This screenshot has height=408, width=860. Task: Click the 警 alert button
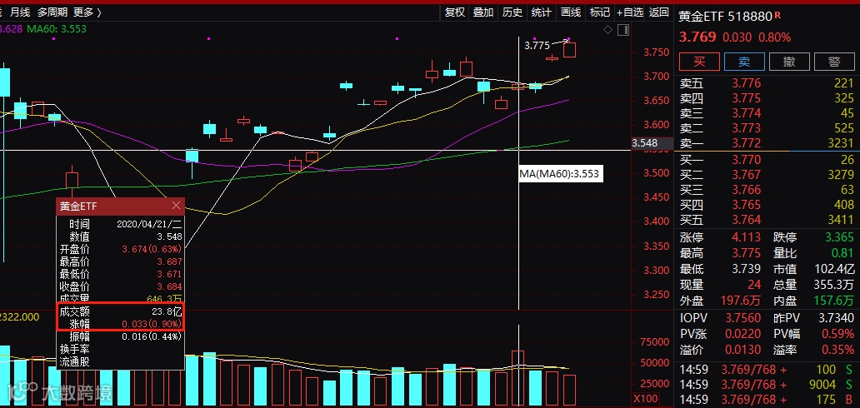pyautogui.click(x=833, y=62)
